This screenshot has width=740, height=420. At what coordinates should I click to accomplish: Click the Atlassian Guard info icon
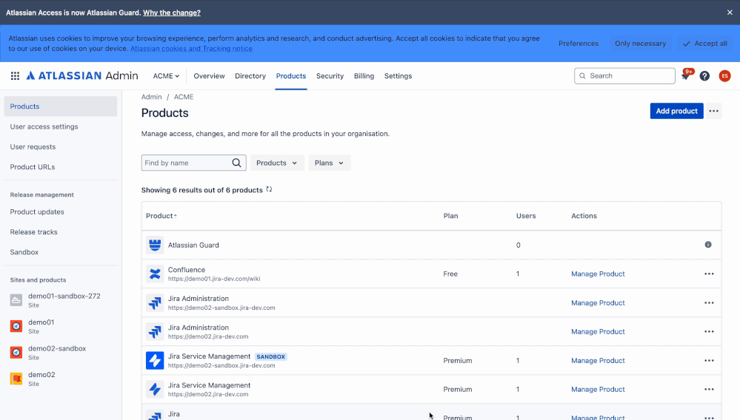pos(708,245)
